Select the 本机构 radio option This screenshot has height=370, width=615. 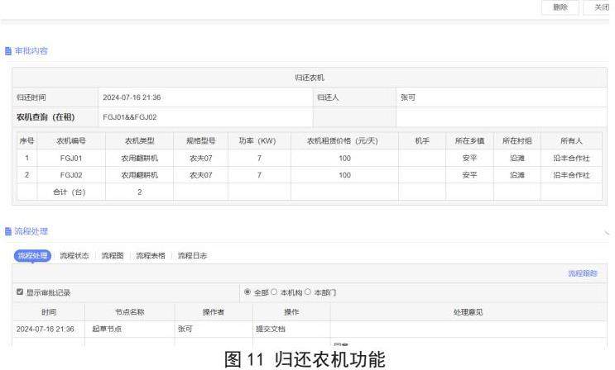pyautogui.click(x=274, y=292)
